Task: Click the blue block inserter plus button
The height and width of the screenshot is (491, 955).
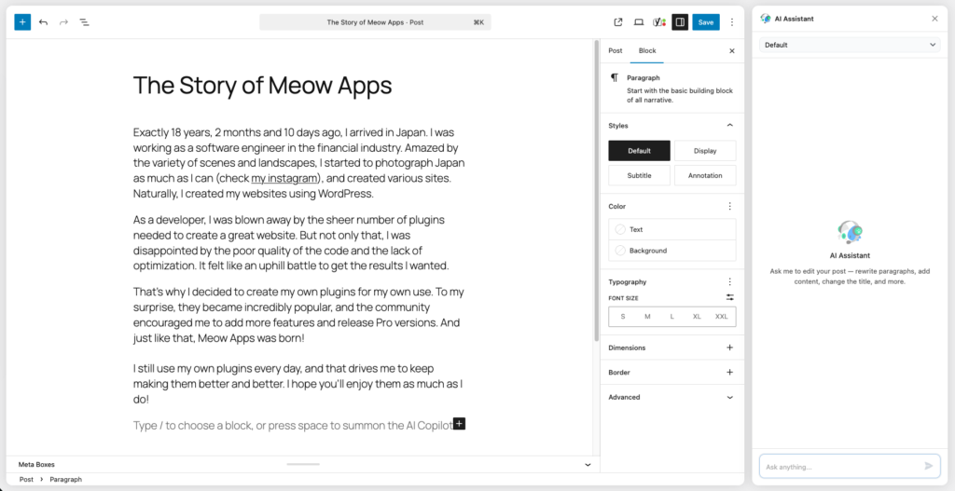Action: (22, 21)
